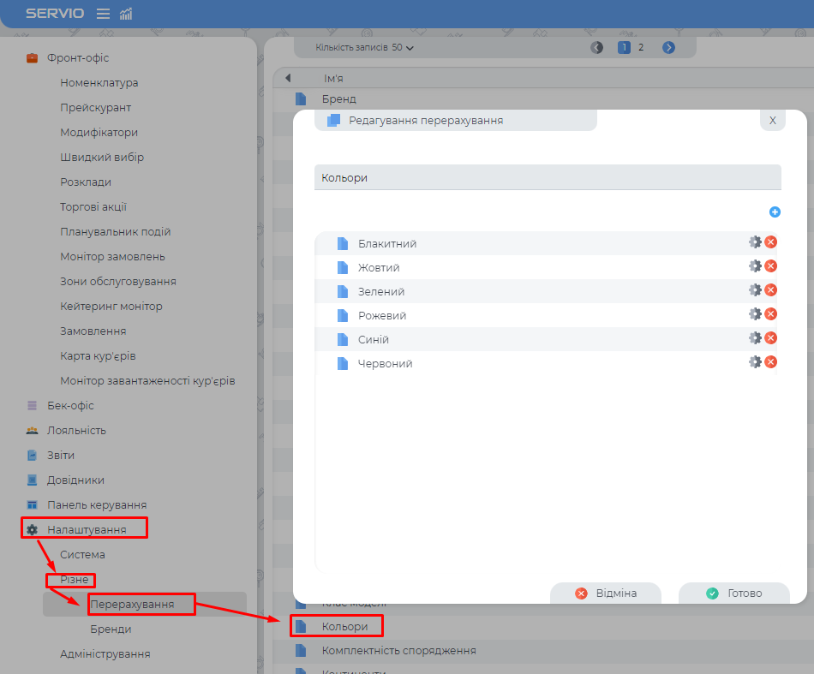Click the blue plus add-item icon
This screenshot has width=814, height=674.
click(775, 212)
